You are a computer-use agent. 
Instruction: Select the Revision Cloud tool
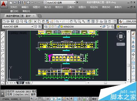2,63
